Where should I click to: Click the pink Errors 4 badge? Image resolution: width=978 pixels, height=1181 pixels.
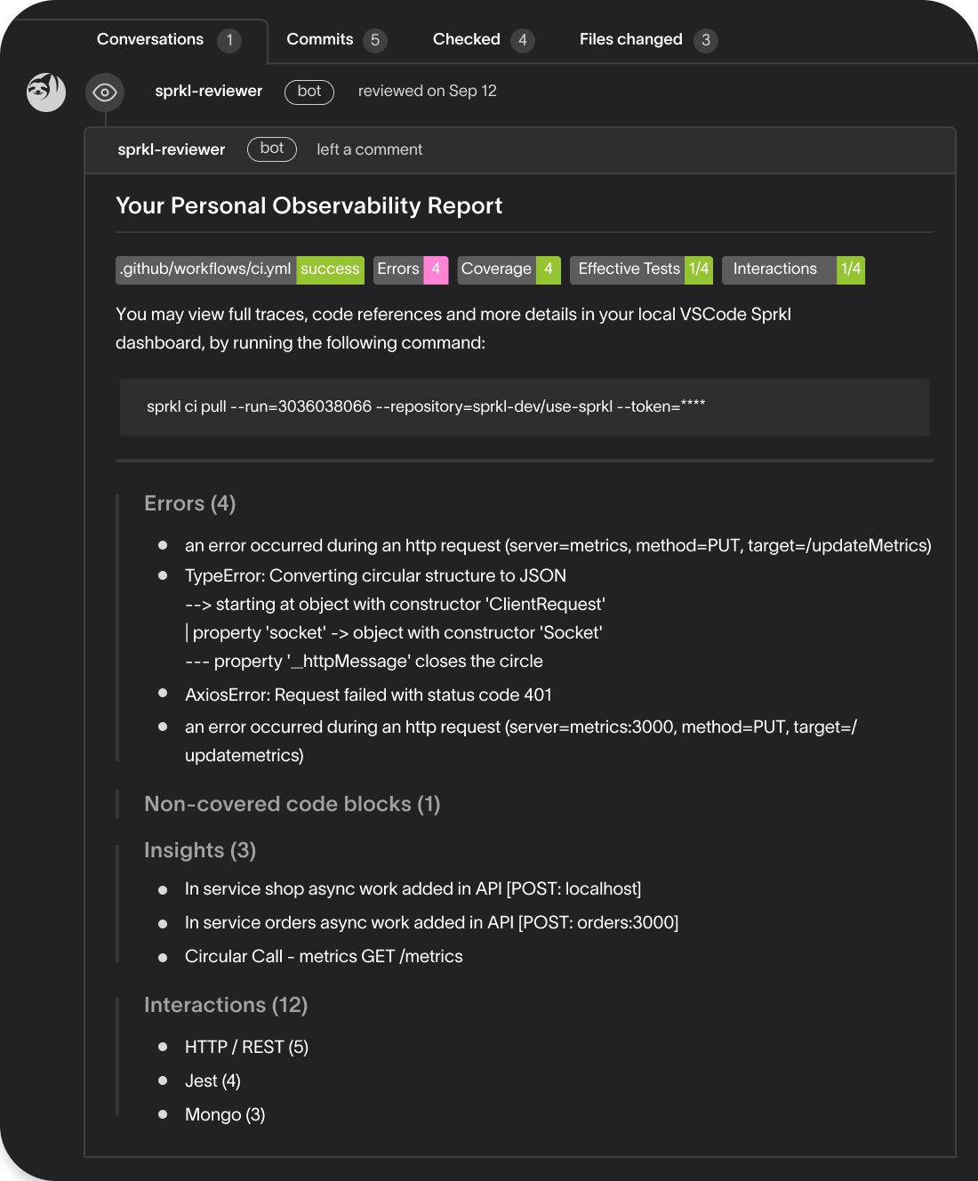point(411,269)
